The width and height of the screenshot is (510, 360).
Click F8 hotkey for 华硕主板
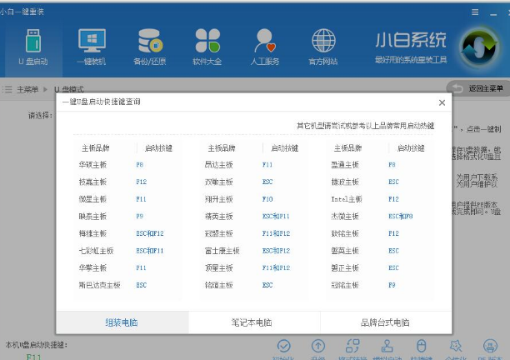pos(139,165)
